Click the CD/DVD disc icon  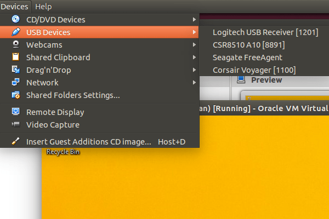pos(16,19)
